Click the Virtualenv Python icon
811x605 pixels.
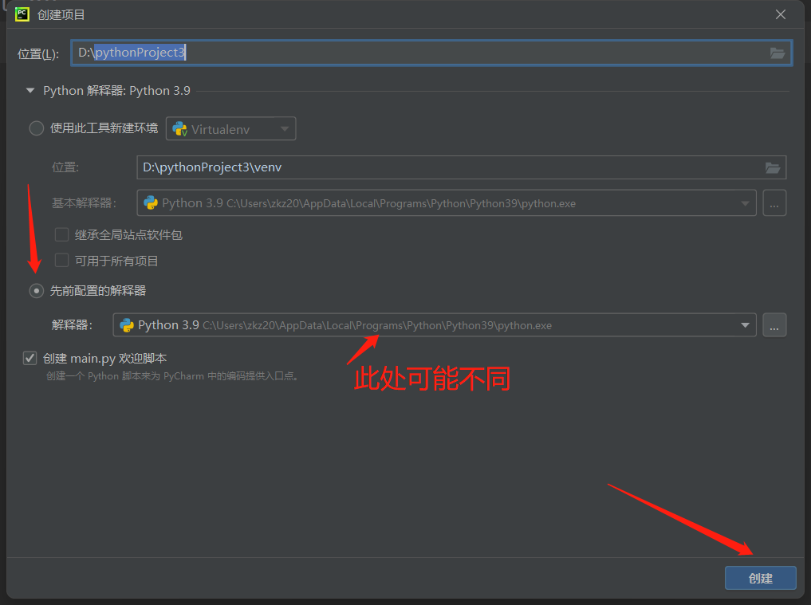click(x=180, y=129)
